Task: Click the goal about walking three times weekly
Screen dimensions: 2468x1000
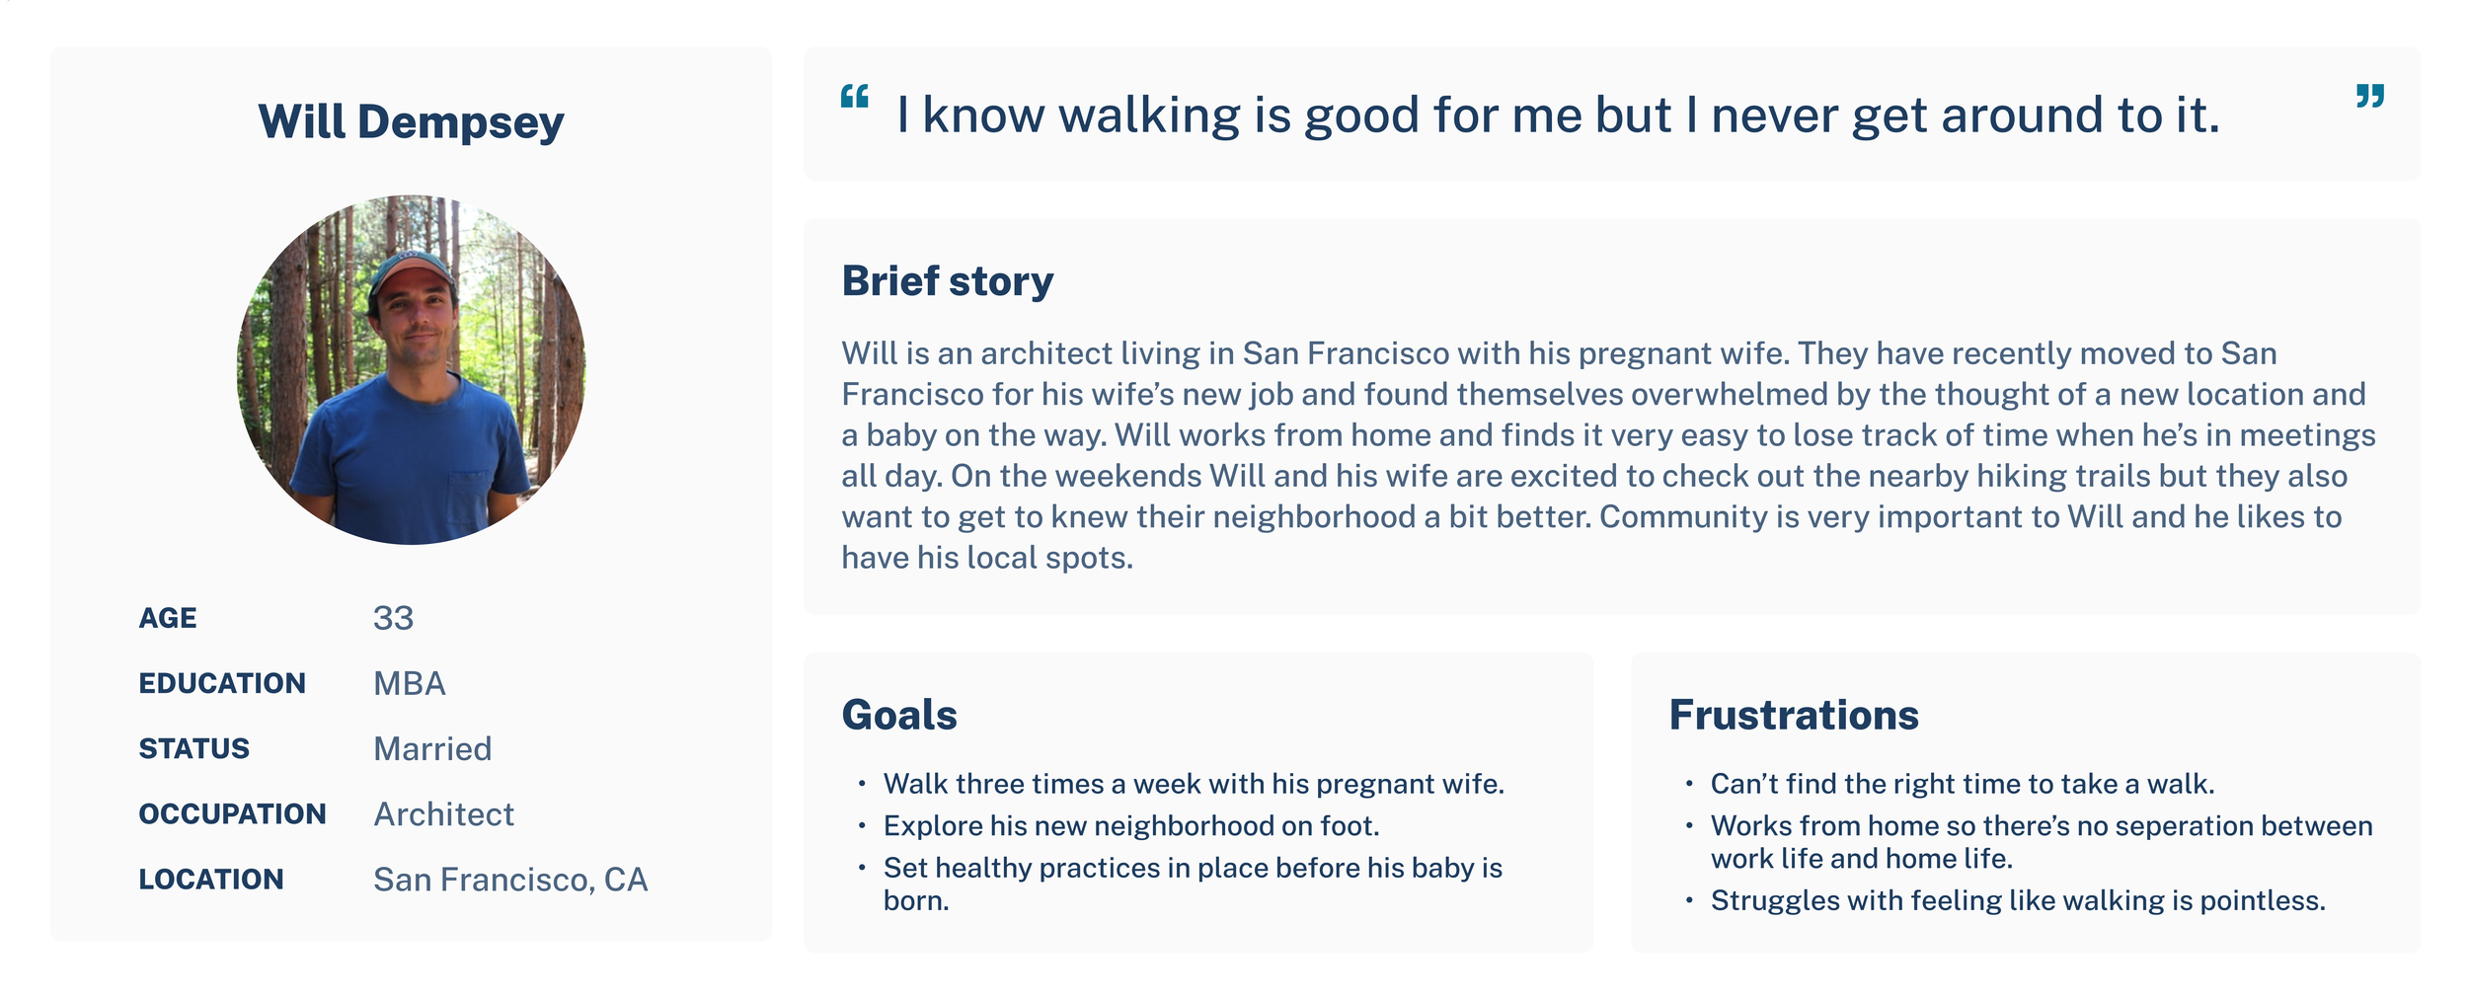Action: [1194, 784]
